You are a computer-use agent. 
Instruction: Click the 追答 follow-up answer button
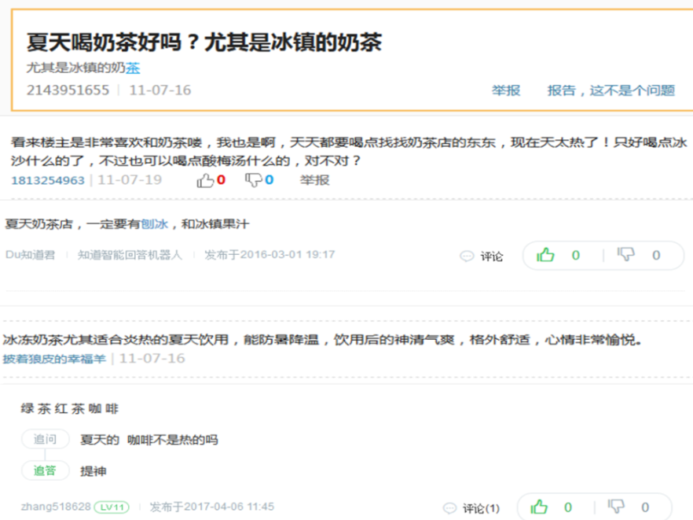click(x=46, y=470)
